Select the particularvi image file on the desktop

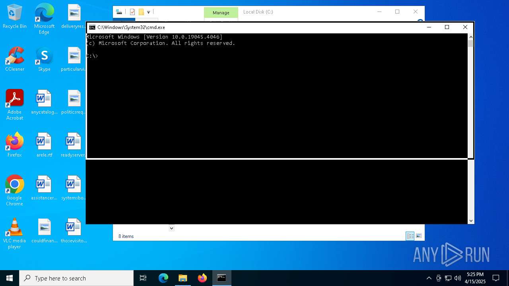tap(74, 59)
